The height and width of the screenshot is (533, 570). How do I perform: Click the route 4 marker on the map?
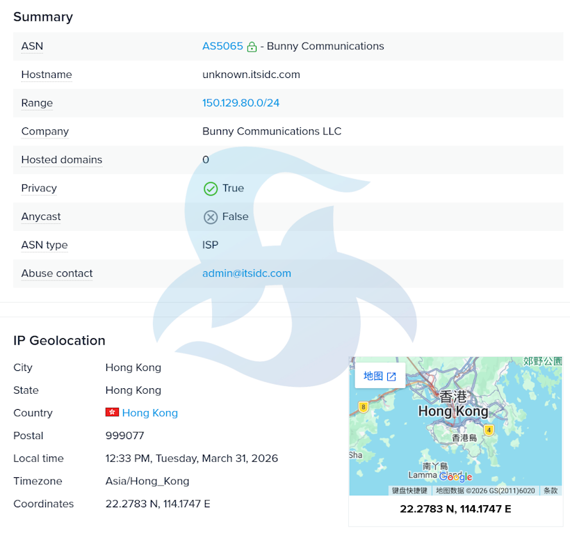tap(489, 430)
